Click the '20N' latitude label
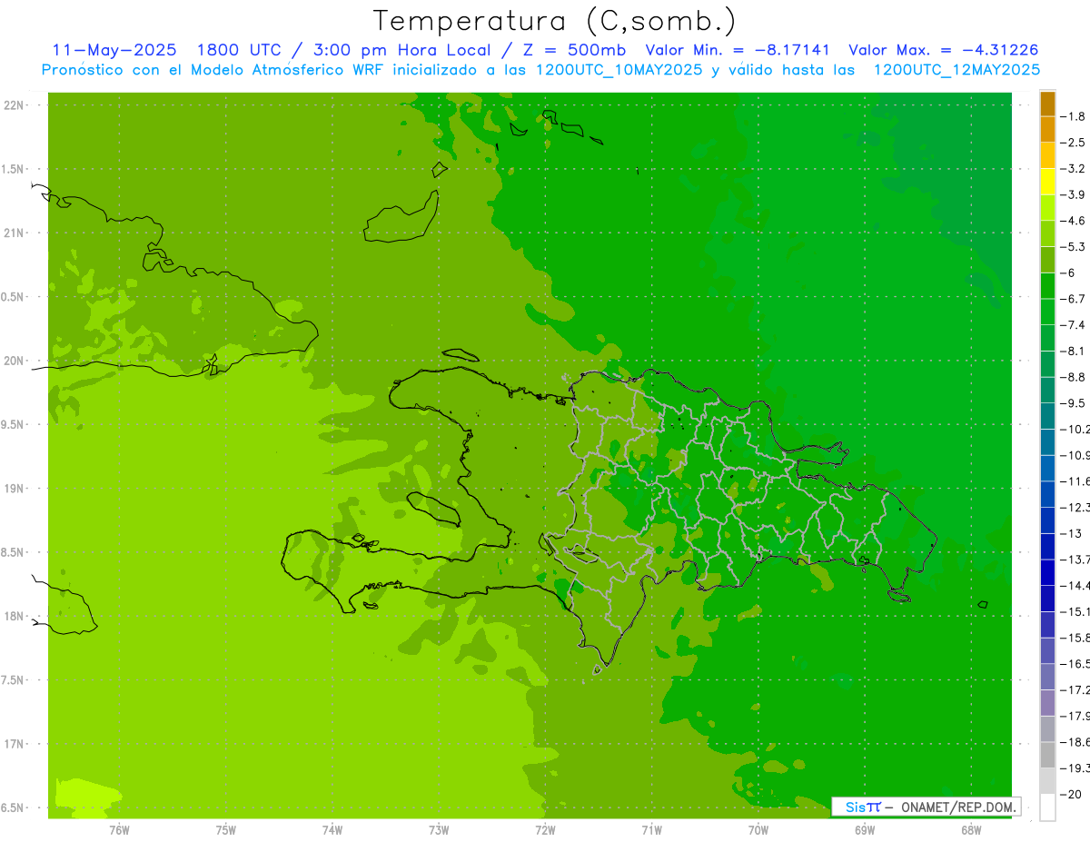Image resolution: width=1090 pixels, height=842 pixels. click(14, 361)
